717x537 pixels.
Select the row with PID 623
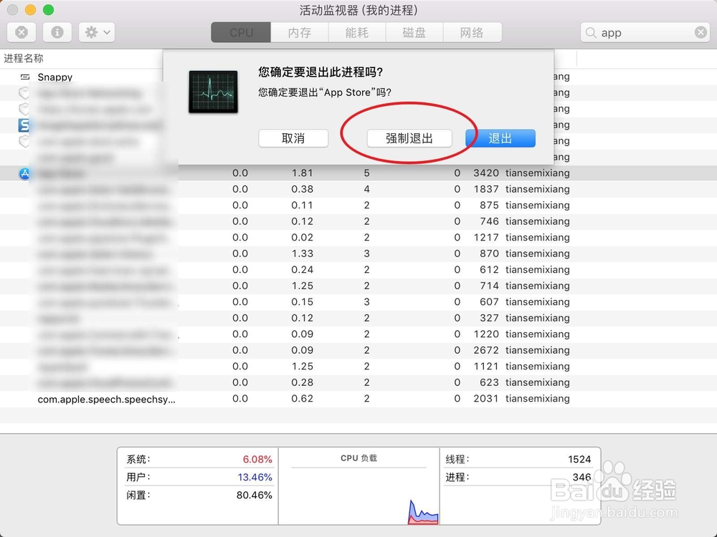[x=358, y=382]
